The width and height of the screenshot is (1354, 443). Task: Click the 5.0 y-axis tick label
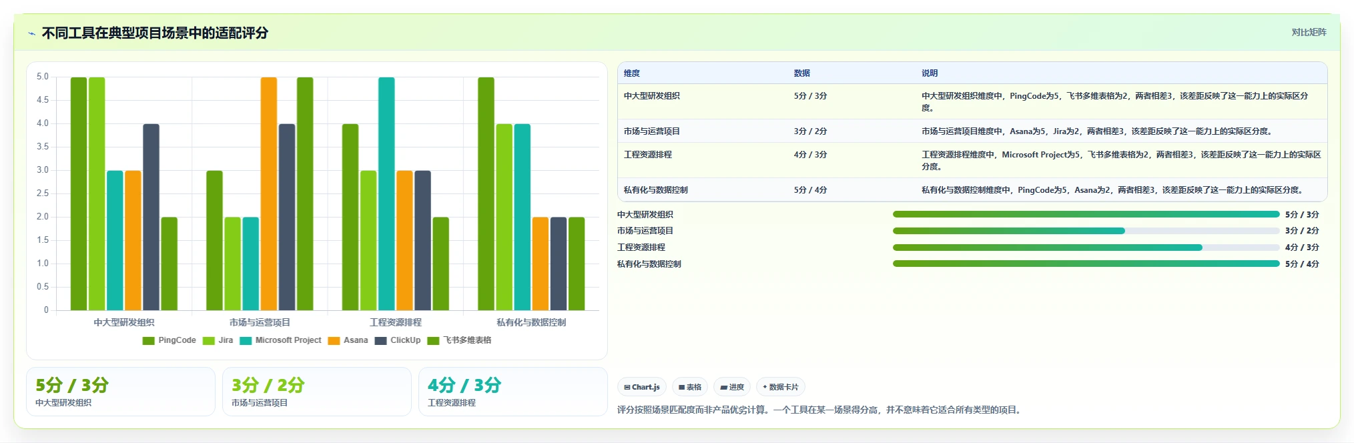pyautogui.click(x=43, y=77)
